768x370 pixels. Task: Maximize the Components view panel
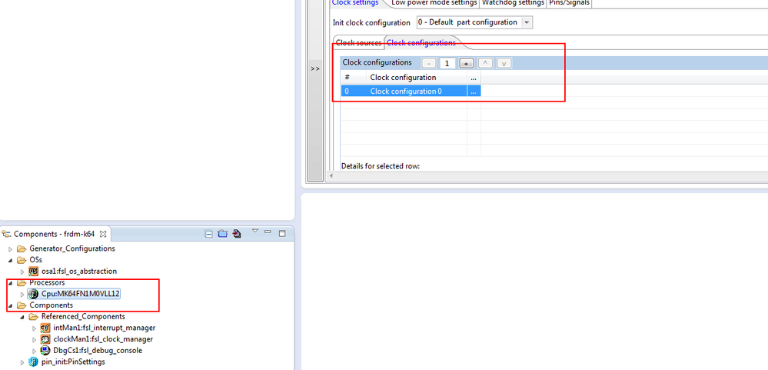(x=282, y=233)
